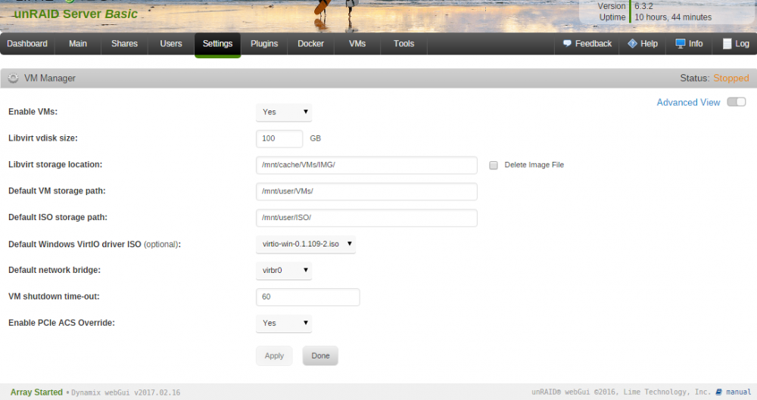Screen dimensions: 757x400
Task: Click the Array Started footer status
Action: tap(36, 392)
